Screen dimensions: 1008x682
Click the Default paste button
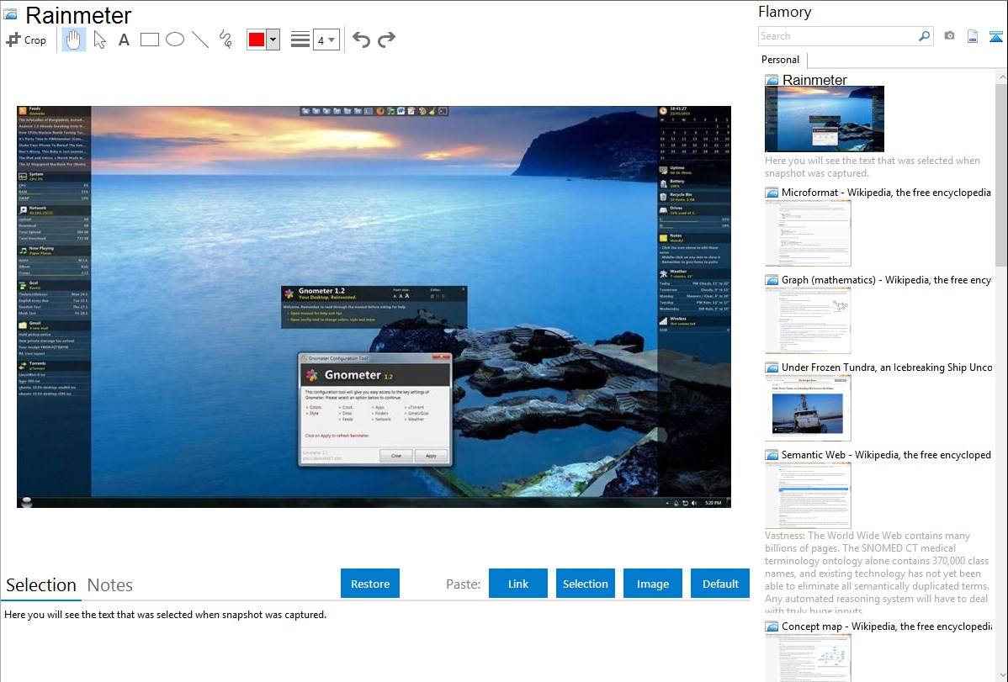(x=720, y=584)
